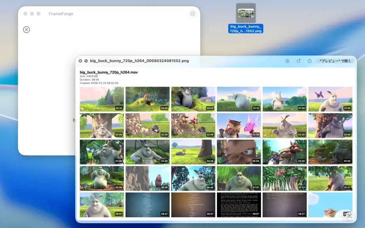Click the spiked stakes frame at 07:27
The height and width of the screenshot is (228, 365).
285,179
